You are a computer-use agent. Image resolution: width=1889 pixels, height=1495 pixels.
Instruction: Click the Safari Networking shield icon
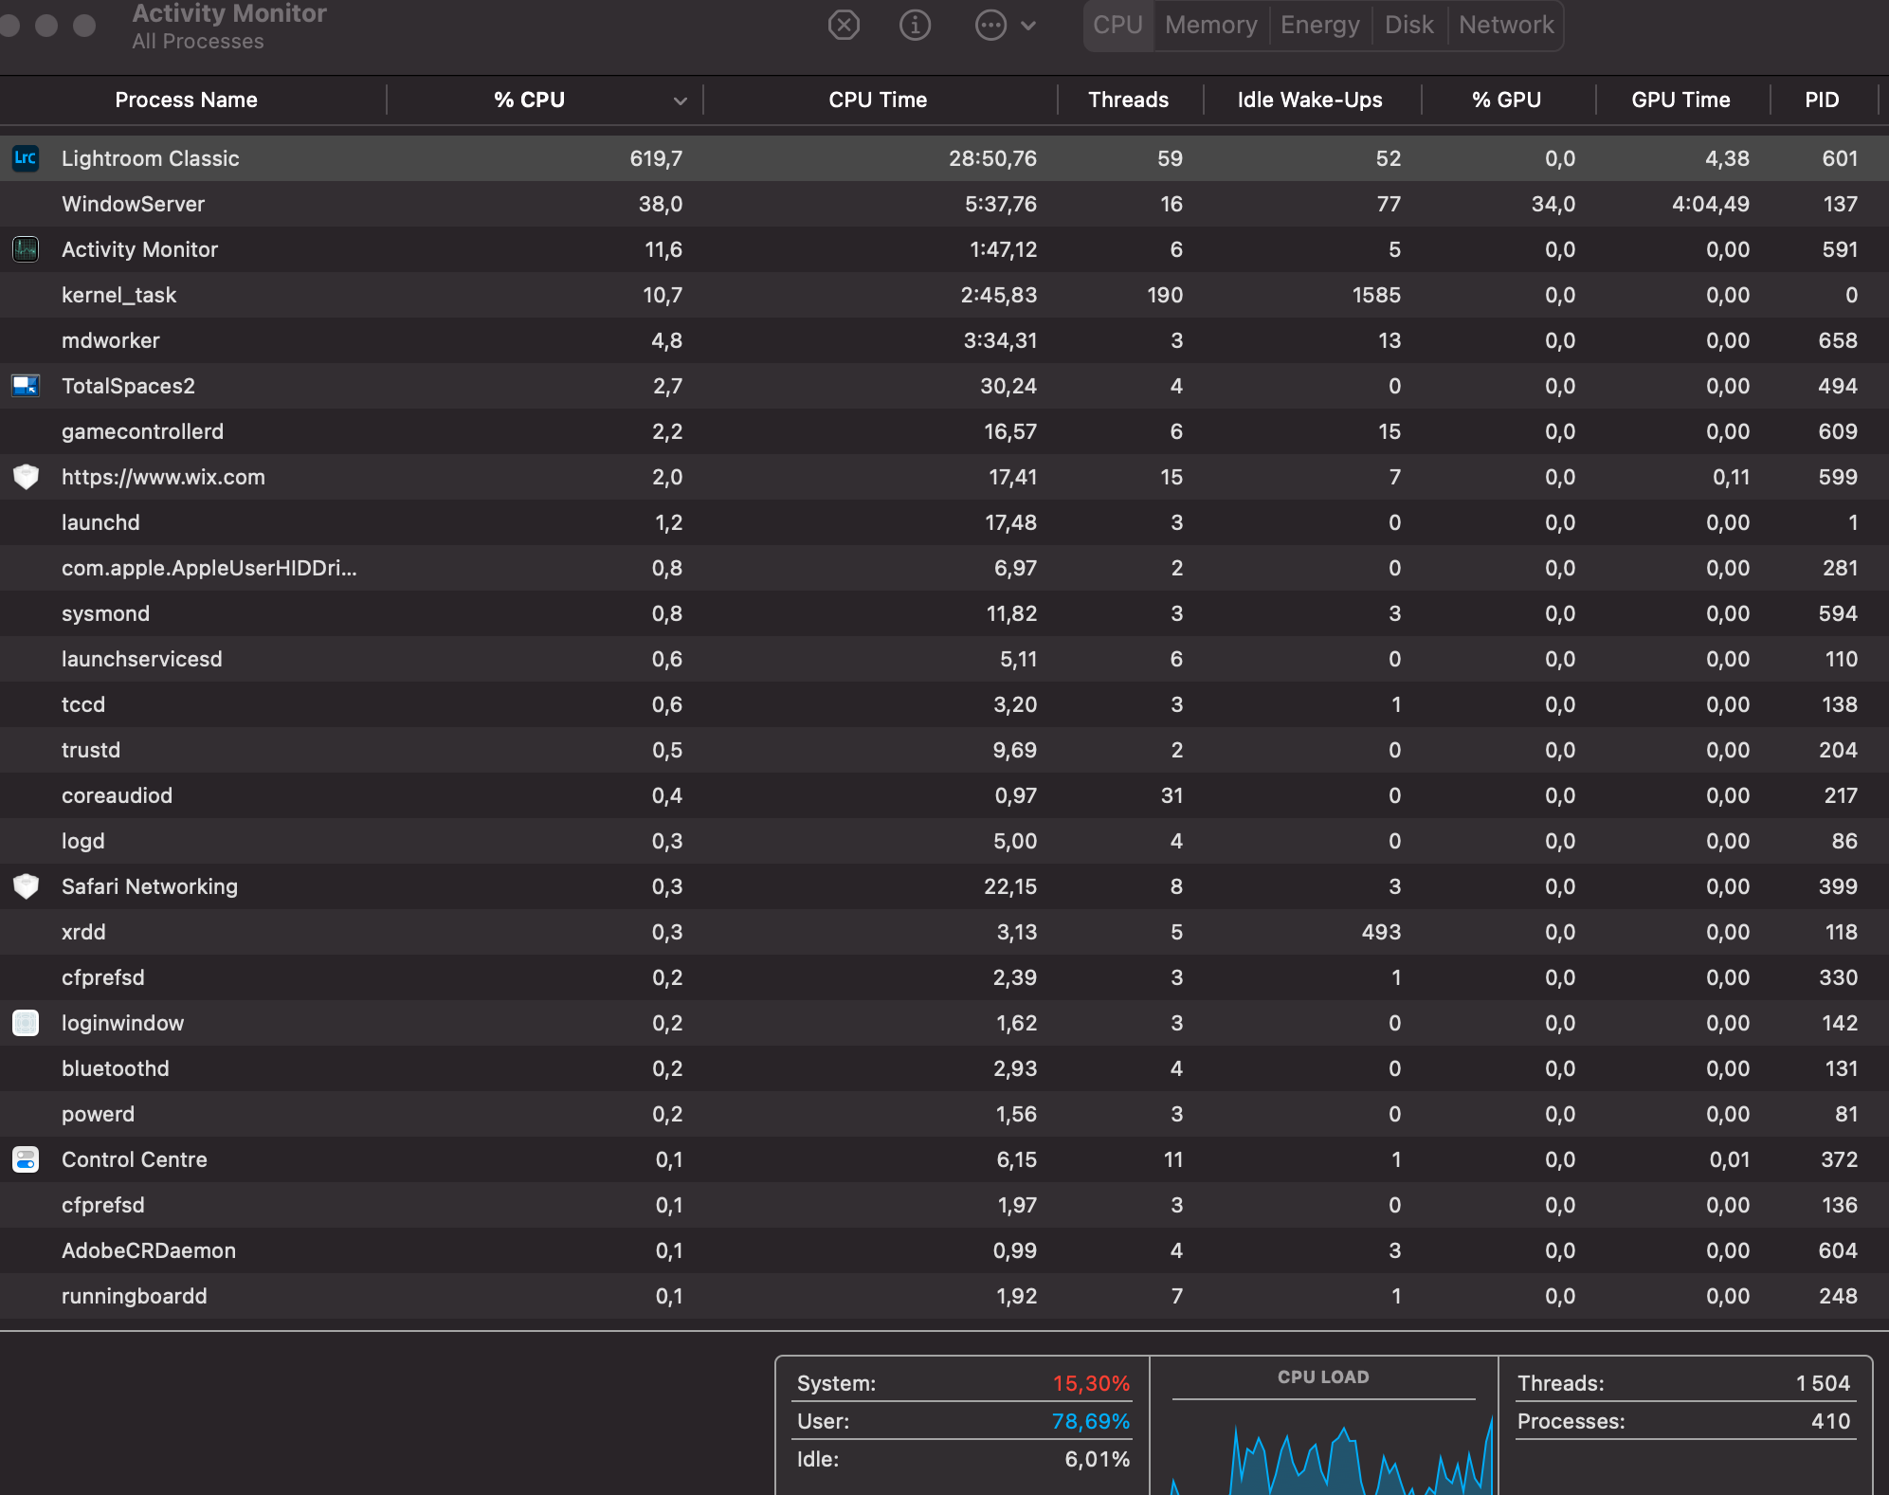pyautogui.click(x=25, y=886)
